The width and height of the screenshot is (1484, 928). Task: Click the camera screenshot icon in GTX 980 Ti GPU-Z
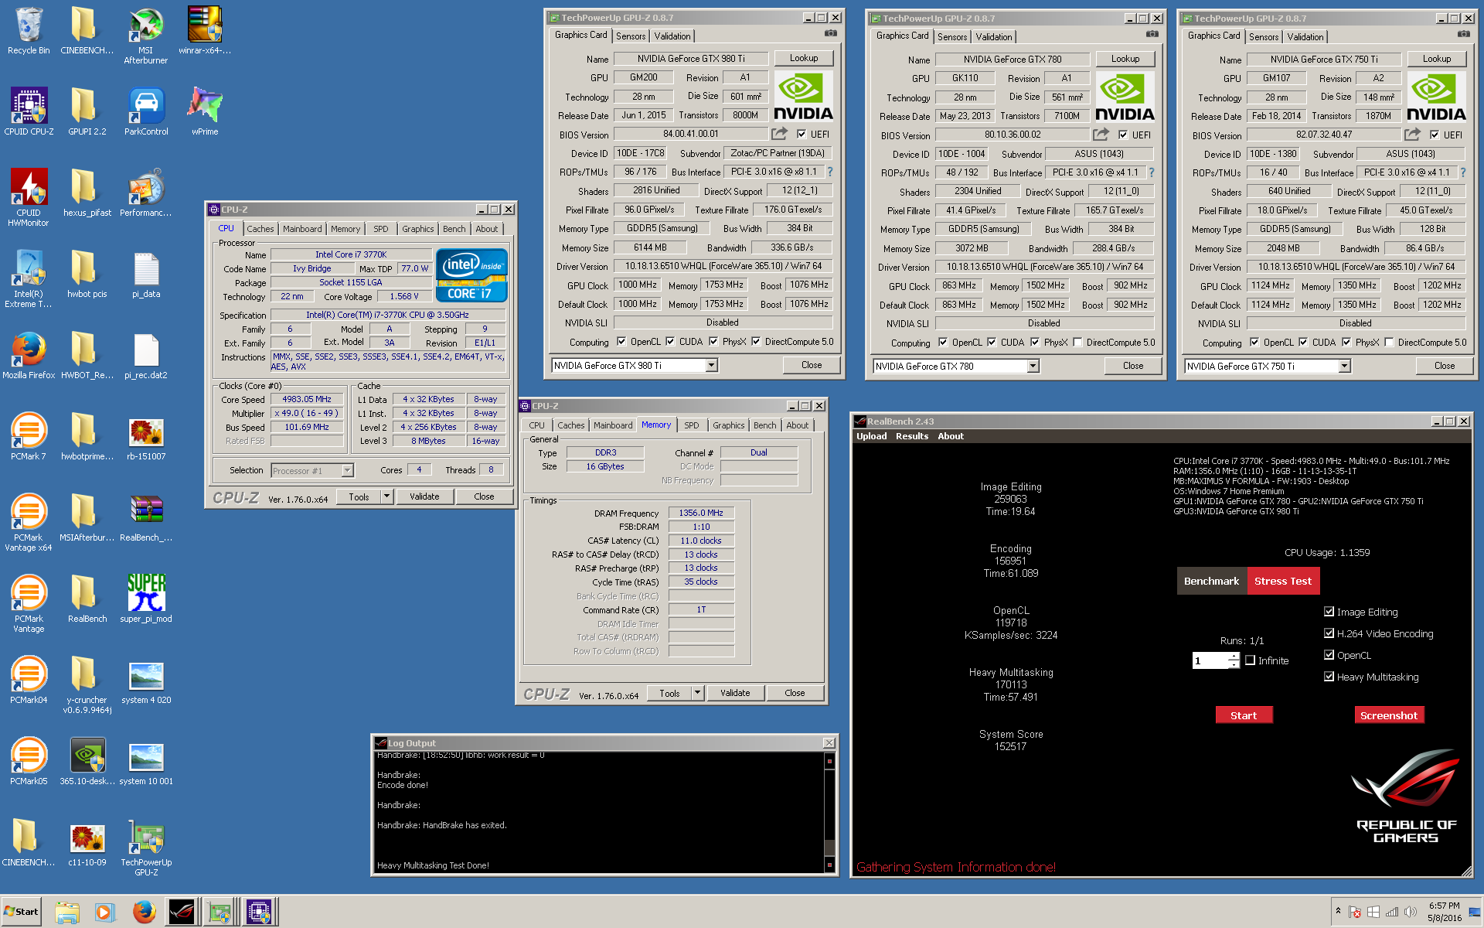click(x=831, y=34)
